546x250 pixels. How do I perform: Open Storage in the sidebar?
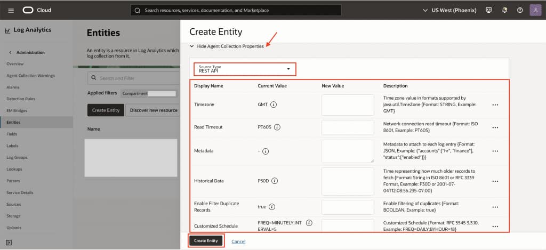click(13, 216)
